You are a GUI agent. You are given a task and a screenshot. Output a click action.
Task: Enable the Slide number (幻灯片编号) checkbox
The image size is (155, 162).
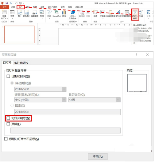(x=8, y=118)
